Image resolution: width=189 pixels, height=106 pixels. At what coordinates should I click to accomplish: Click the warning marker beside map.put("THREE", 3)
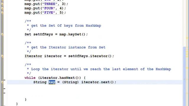tap(2, 4)
